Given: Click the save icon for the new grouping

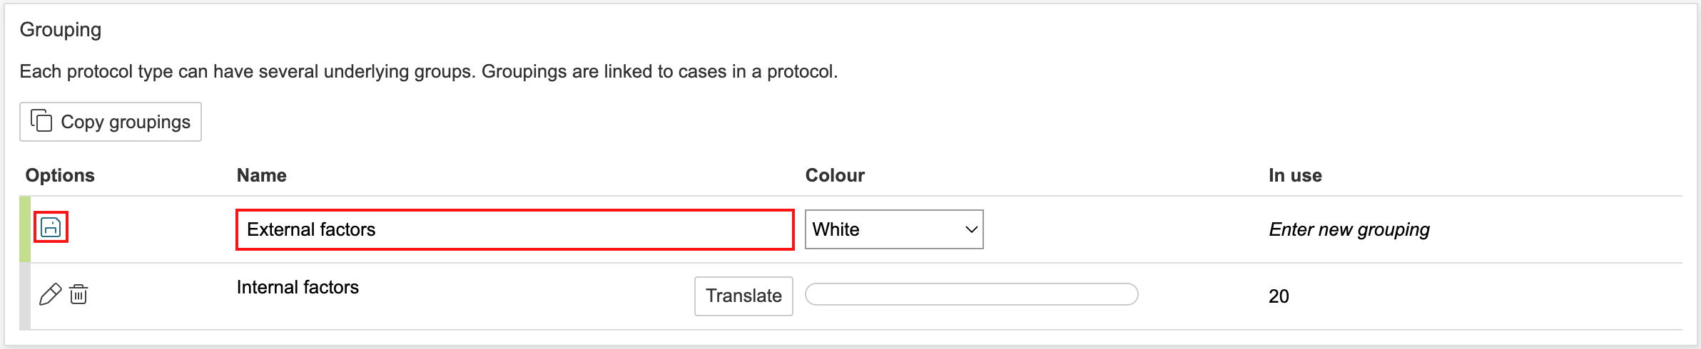Looking at the screenshot, I should (x=51, y=227).
